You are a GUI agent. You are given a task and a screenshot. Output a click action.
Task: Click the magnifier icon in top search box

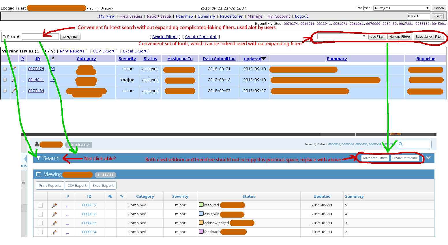[x=400, y=144]
